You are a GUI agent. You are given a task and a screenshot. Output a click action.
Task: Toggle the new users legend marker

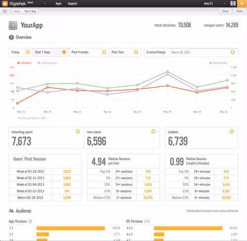18,63
